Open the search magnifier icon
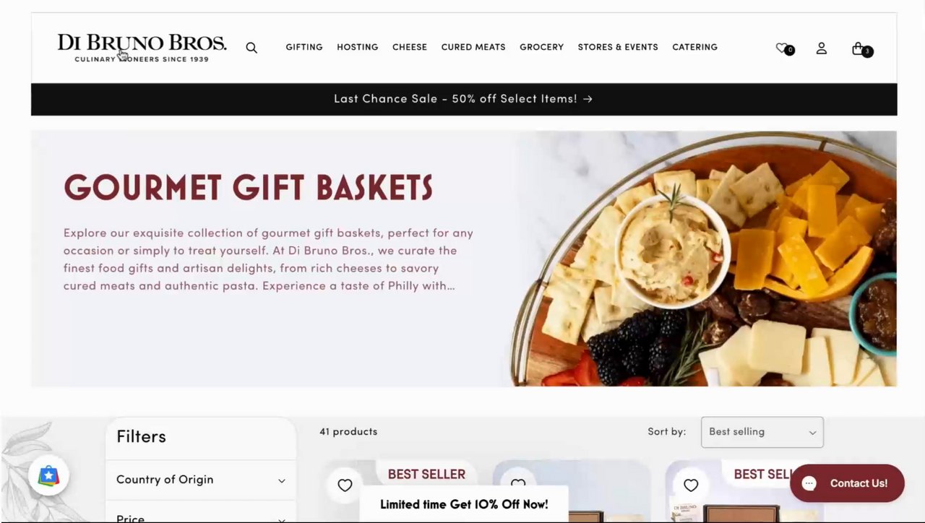The width and height of the screenshot is (925, 523). (x=251, y=48)
